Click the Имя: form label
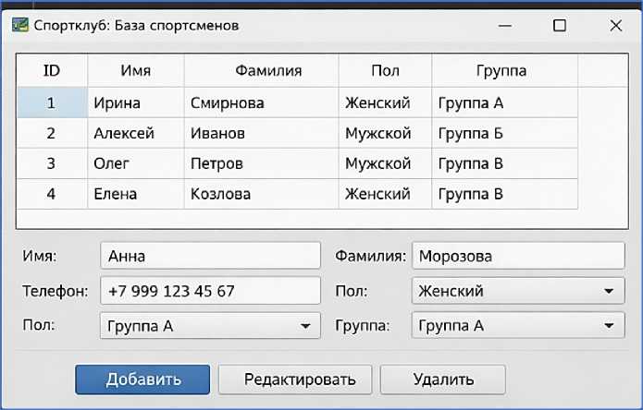The image size is (643, 410). [40, 256]
